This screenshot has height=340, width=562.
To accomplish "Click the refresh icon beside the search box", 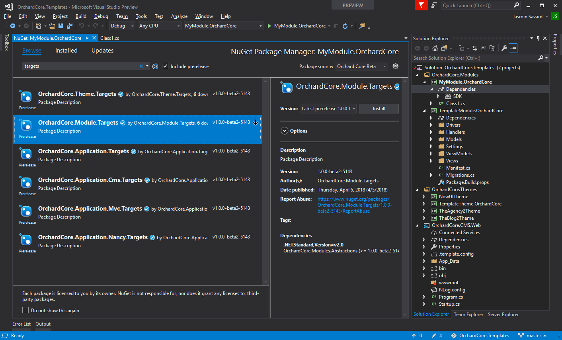I will pos(156,66).
